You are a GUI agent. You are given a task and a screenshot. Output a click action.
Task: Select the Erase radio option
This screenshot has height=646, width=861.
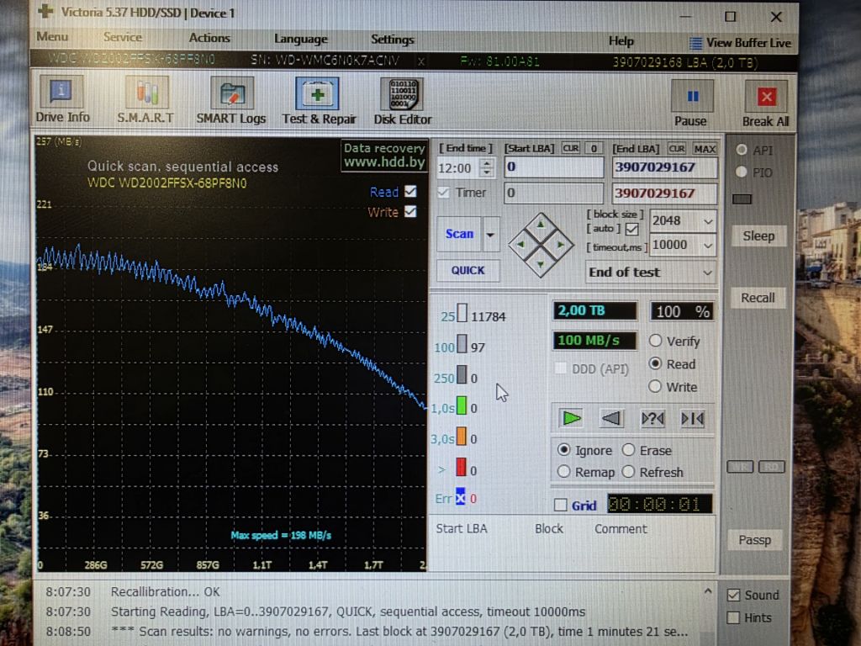pos(629,450)
